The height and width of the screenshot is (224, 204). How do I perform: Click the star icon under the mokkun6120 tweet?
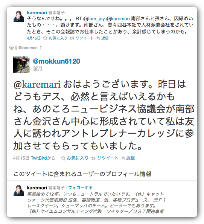tap(63, 158)
